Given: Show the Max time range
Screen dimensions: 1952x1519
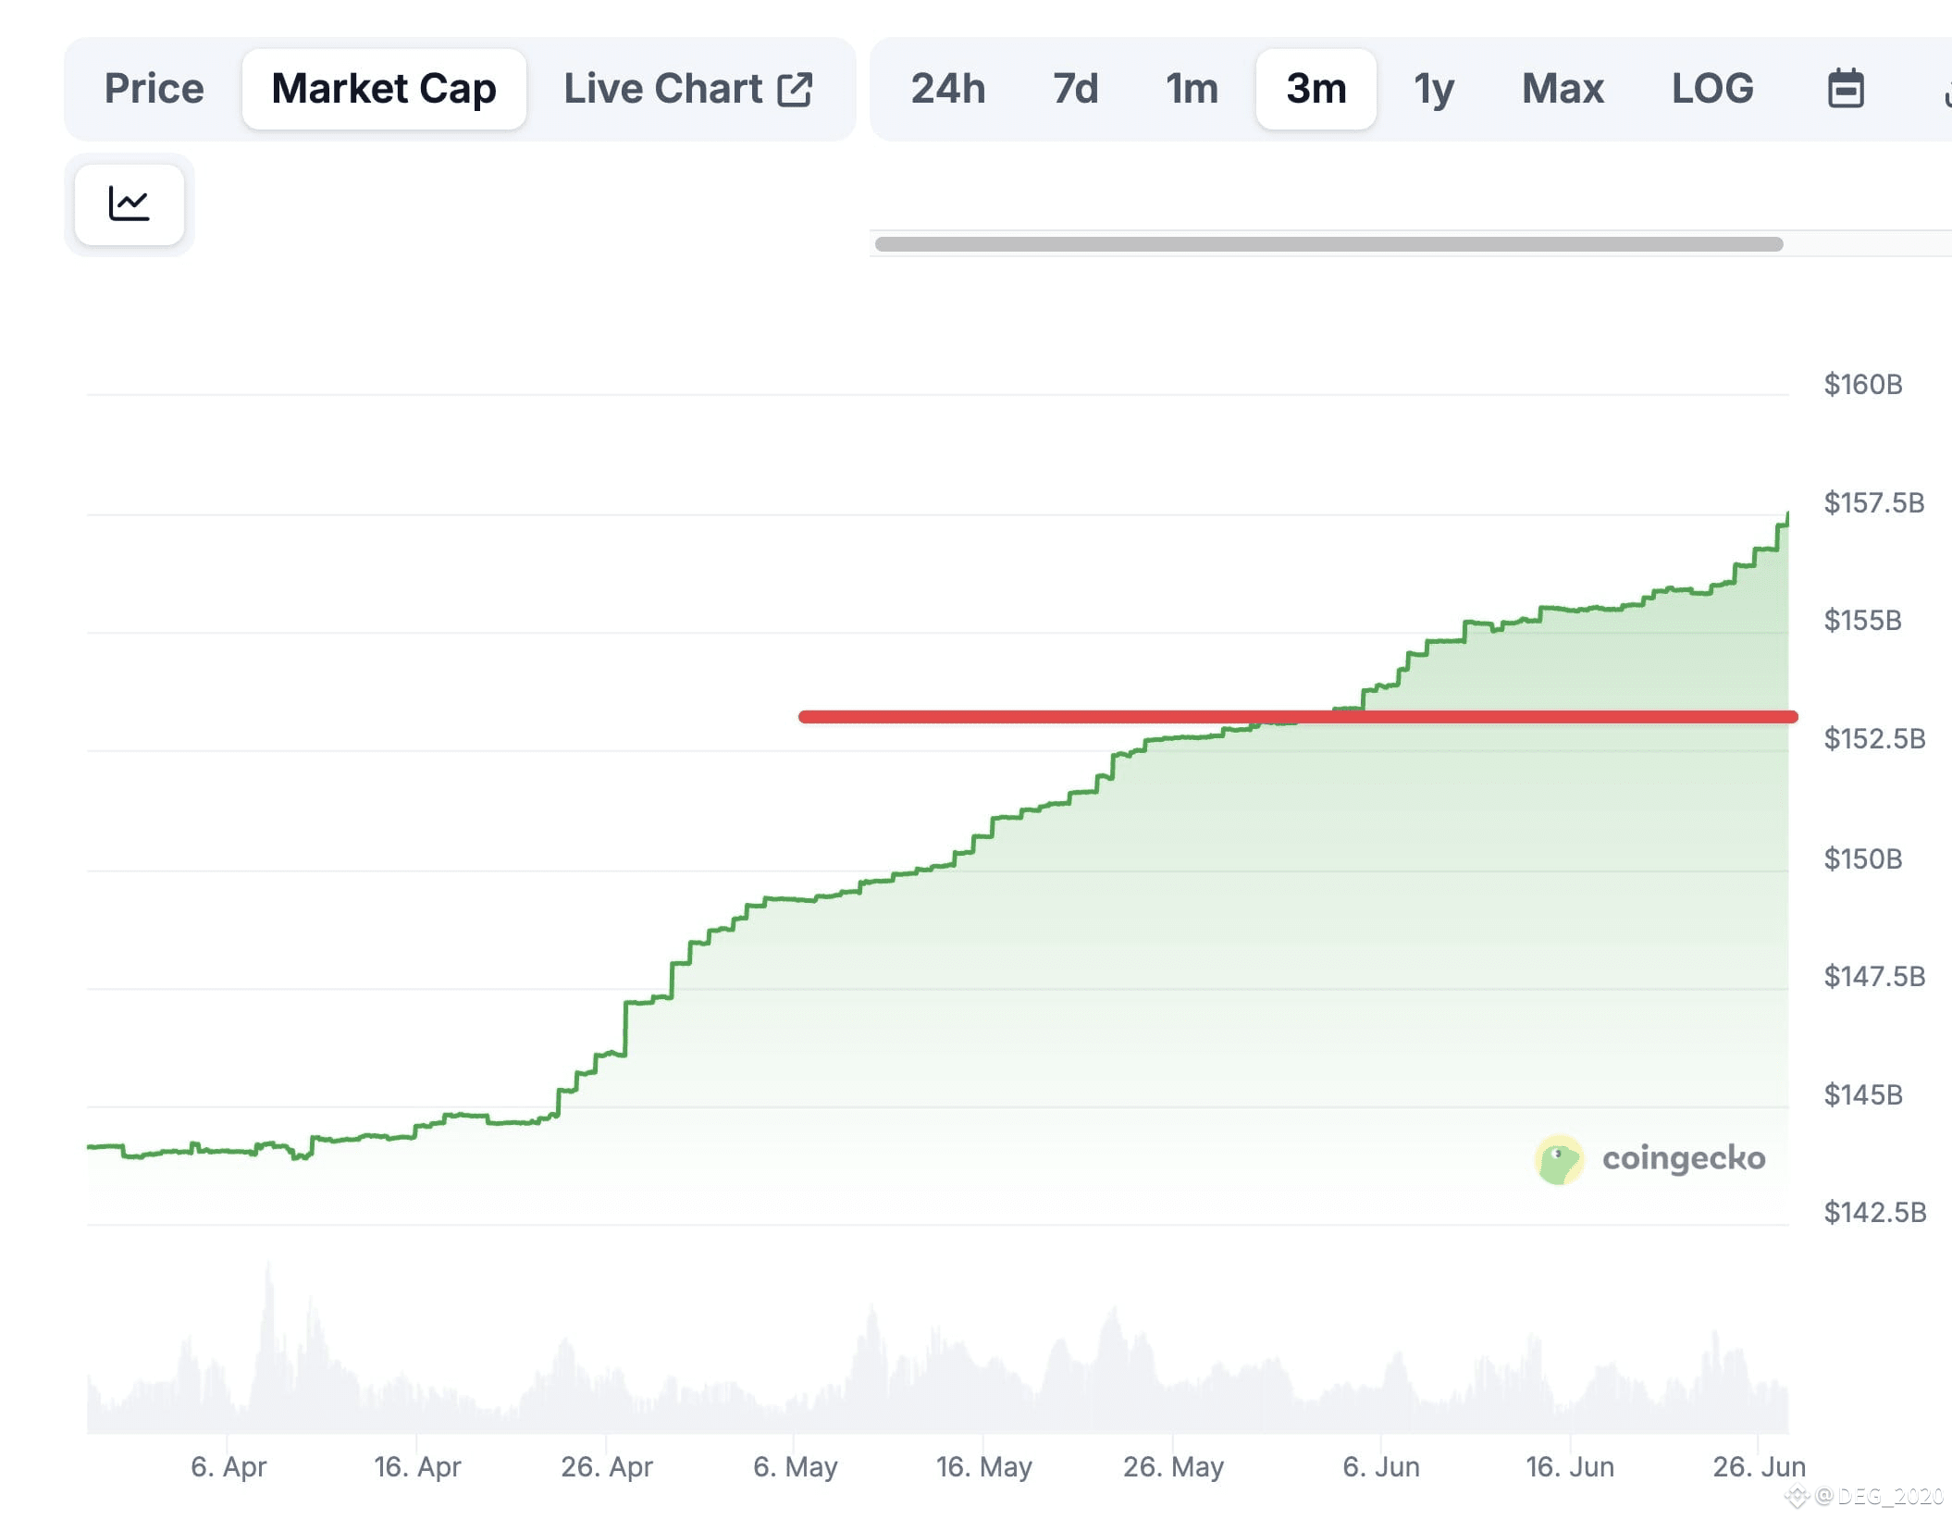Looking at the screenshot, I should 1563,89.
